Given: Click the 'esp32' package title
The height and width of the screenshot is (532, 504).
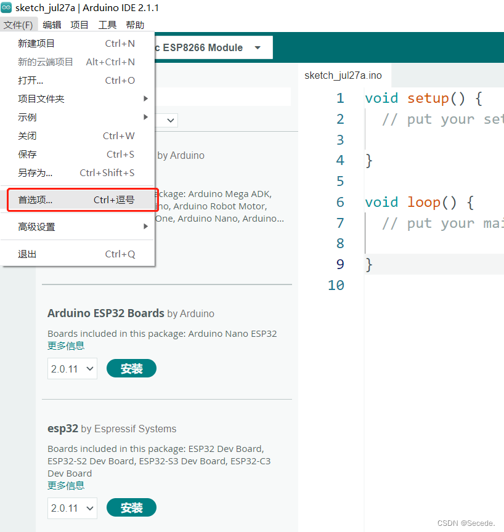Looking at the screenshot, I should pos(63,429).
